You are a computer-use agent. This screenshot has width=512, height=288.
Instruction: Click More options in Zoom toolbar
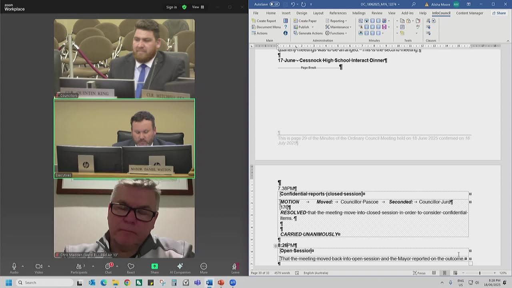click(204, 268)
